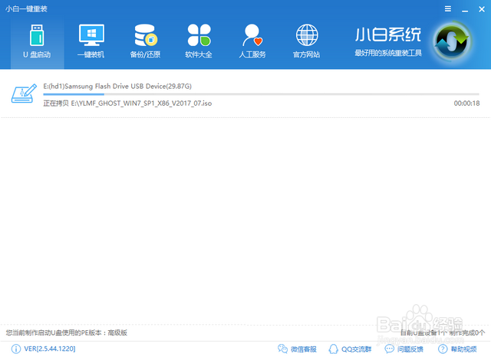Viewport: 491px width, 357px height.
Task: Click the VER[2.5.44.1220] version info
Action: click(x=50, y=349)
